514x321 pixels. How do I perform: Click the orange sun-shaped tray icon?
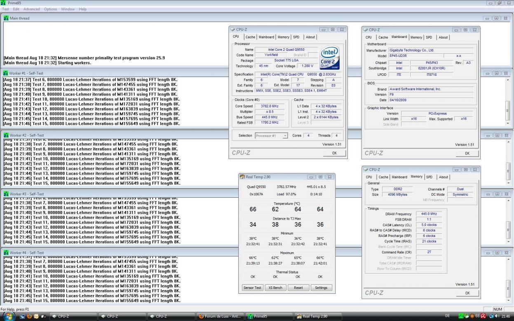(472, 316)
